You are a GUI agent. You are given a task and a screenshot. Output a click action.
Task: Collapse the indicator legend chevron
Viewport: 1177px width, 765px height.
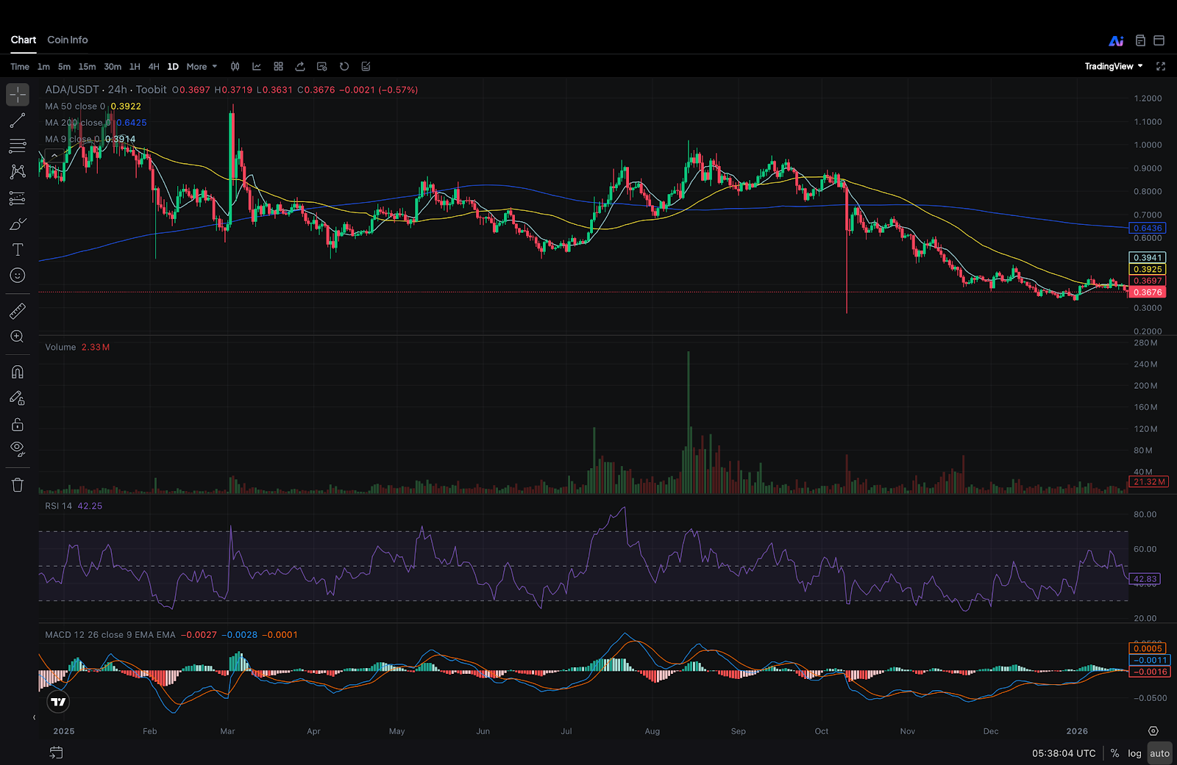click(54, 156)
